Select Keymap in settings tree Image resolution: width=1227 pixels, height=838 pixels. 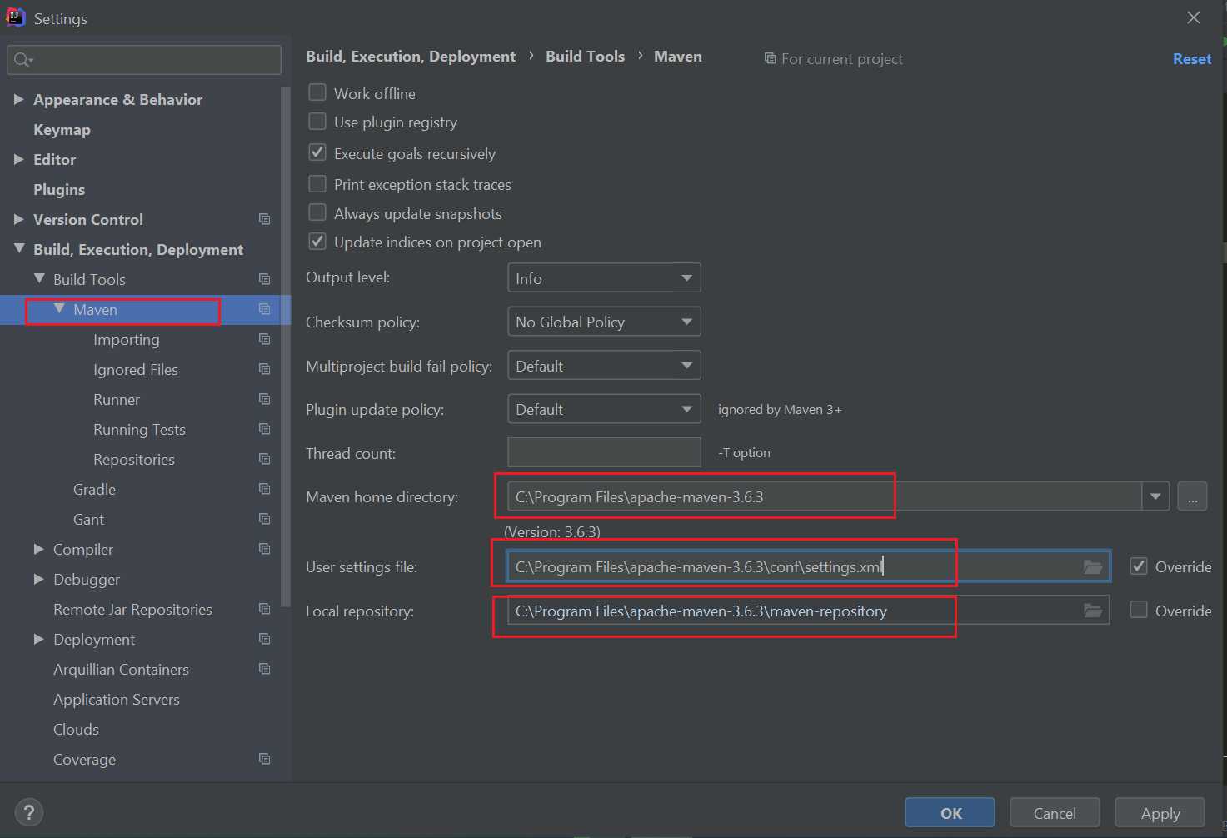click(62, 130)
